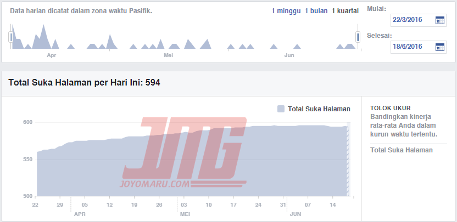
Task: Click the Selesai date field 18/6/2016
Action: (418, 47)
